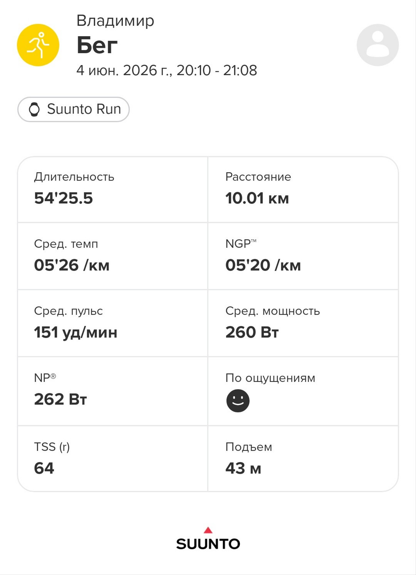Open the NP 262 Вт cell

coord(112,391)
